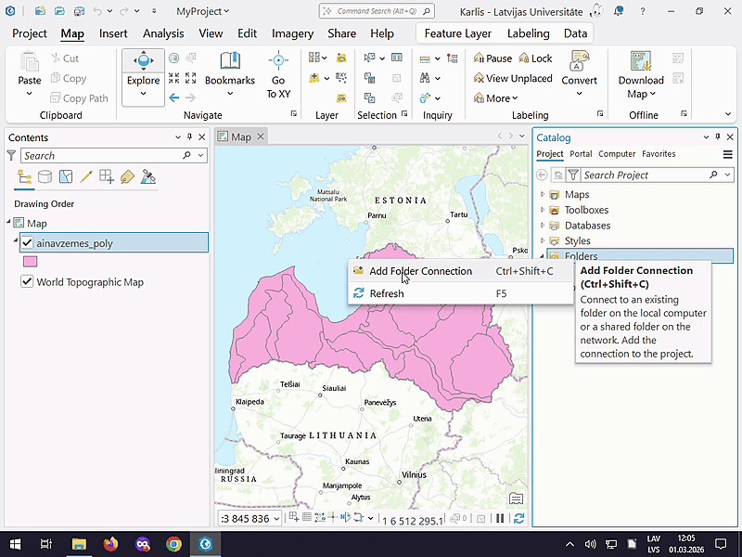742x557 pixels.
Task: Switch to the Portal tab in Catalog
Action: tap(581, 154)
